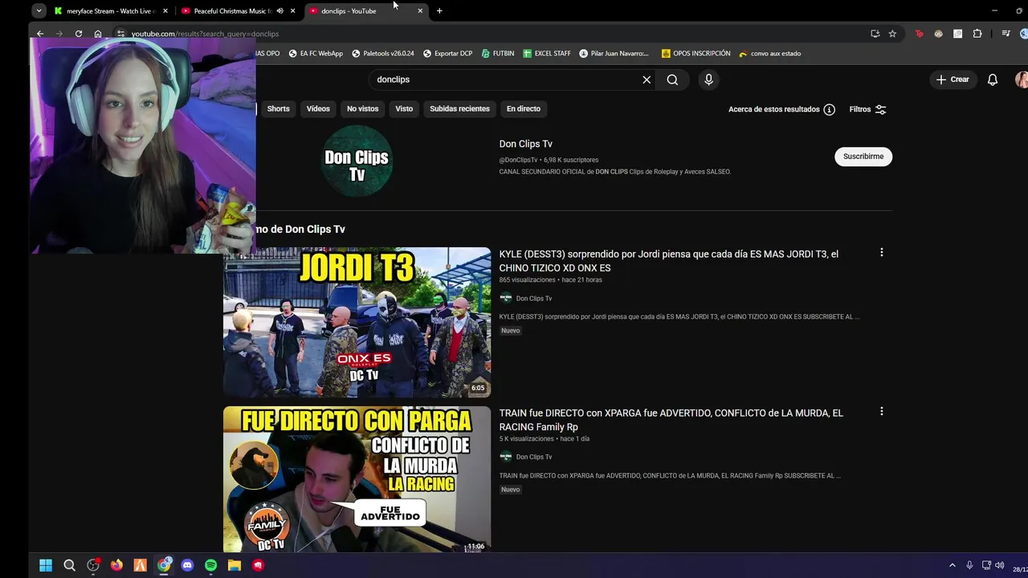Screen dimensions: 1028x578
Task: Open the account avatar menu
Action: [1022, 79]
